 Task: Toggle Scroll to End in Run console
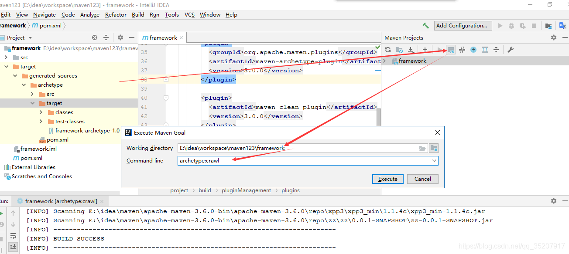pos(14,247)
